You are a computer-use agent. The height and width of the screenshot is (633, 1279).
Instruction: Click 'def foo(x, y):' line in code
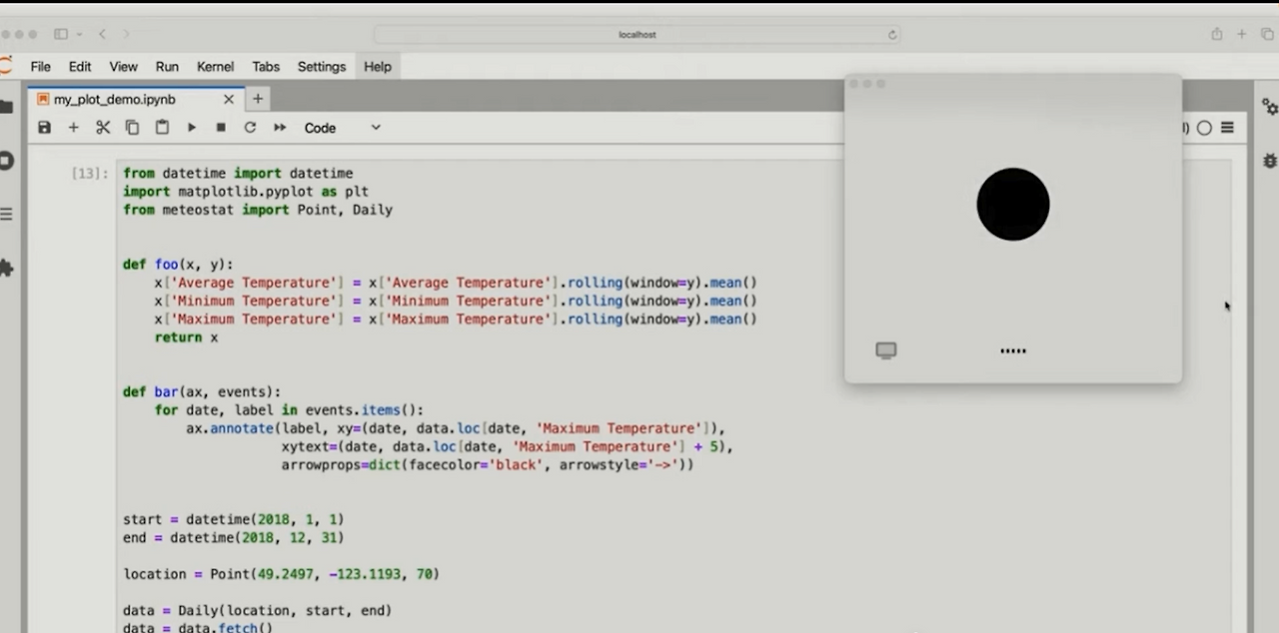pyautogui.click(x=178, y=265)
